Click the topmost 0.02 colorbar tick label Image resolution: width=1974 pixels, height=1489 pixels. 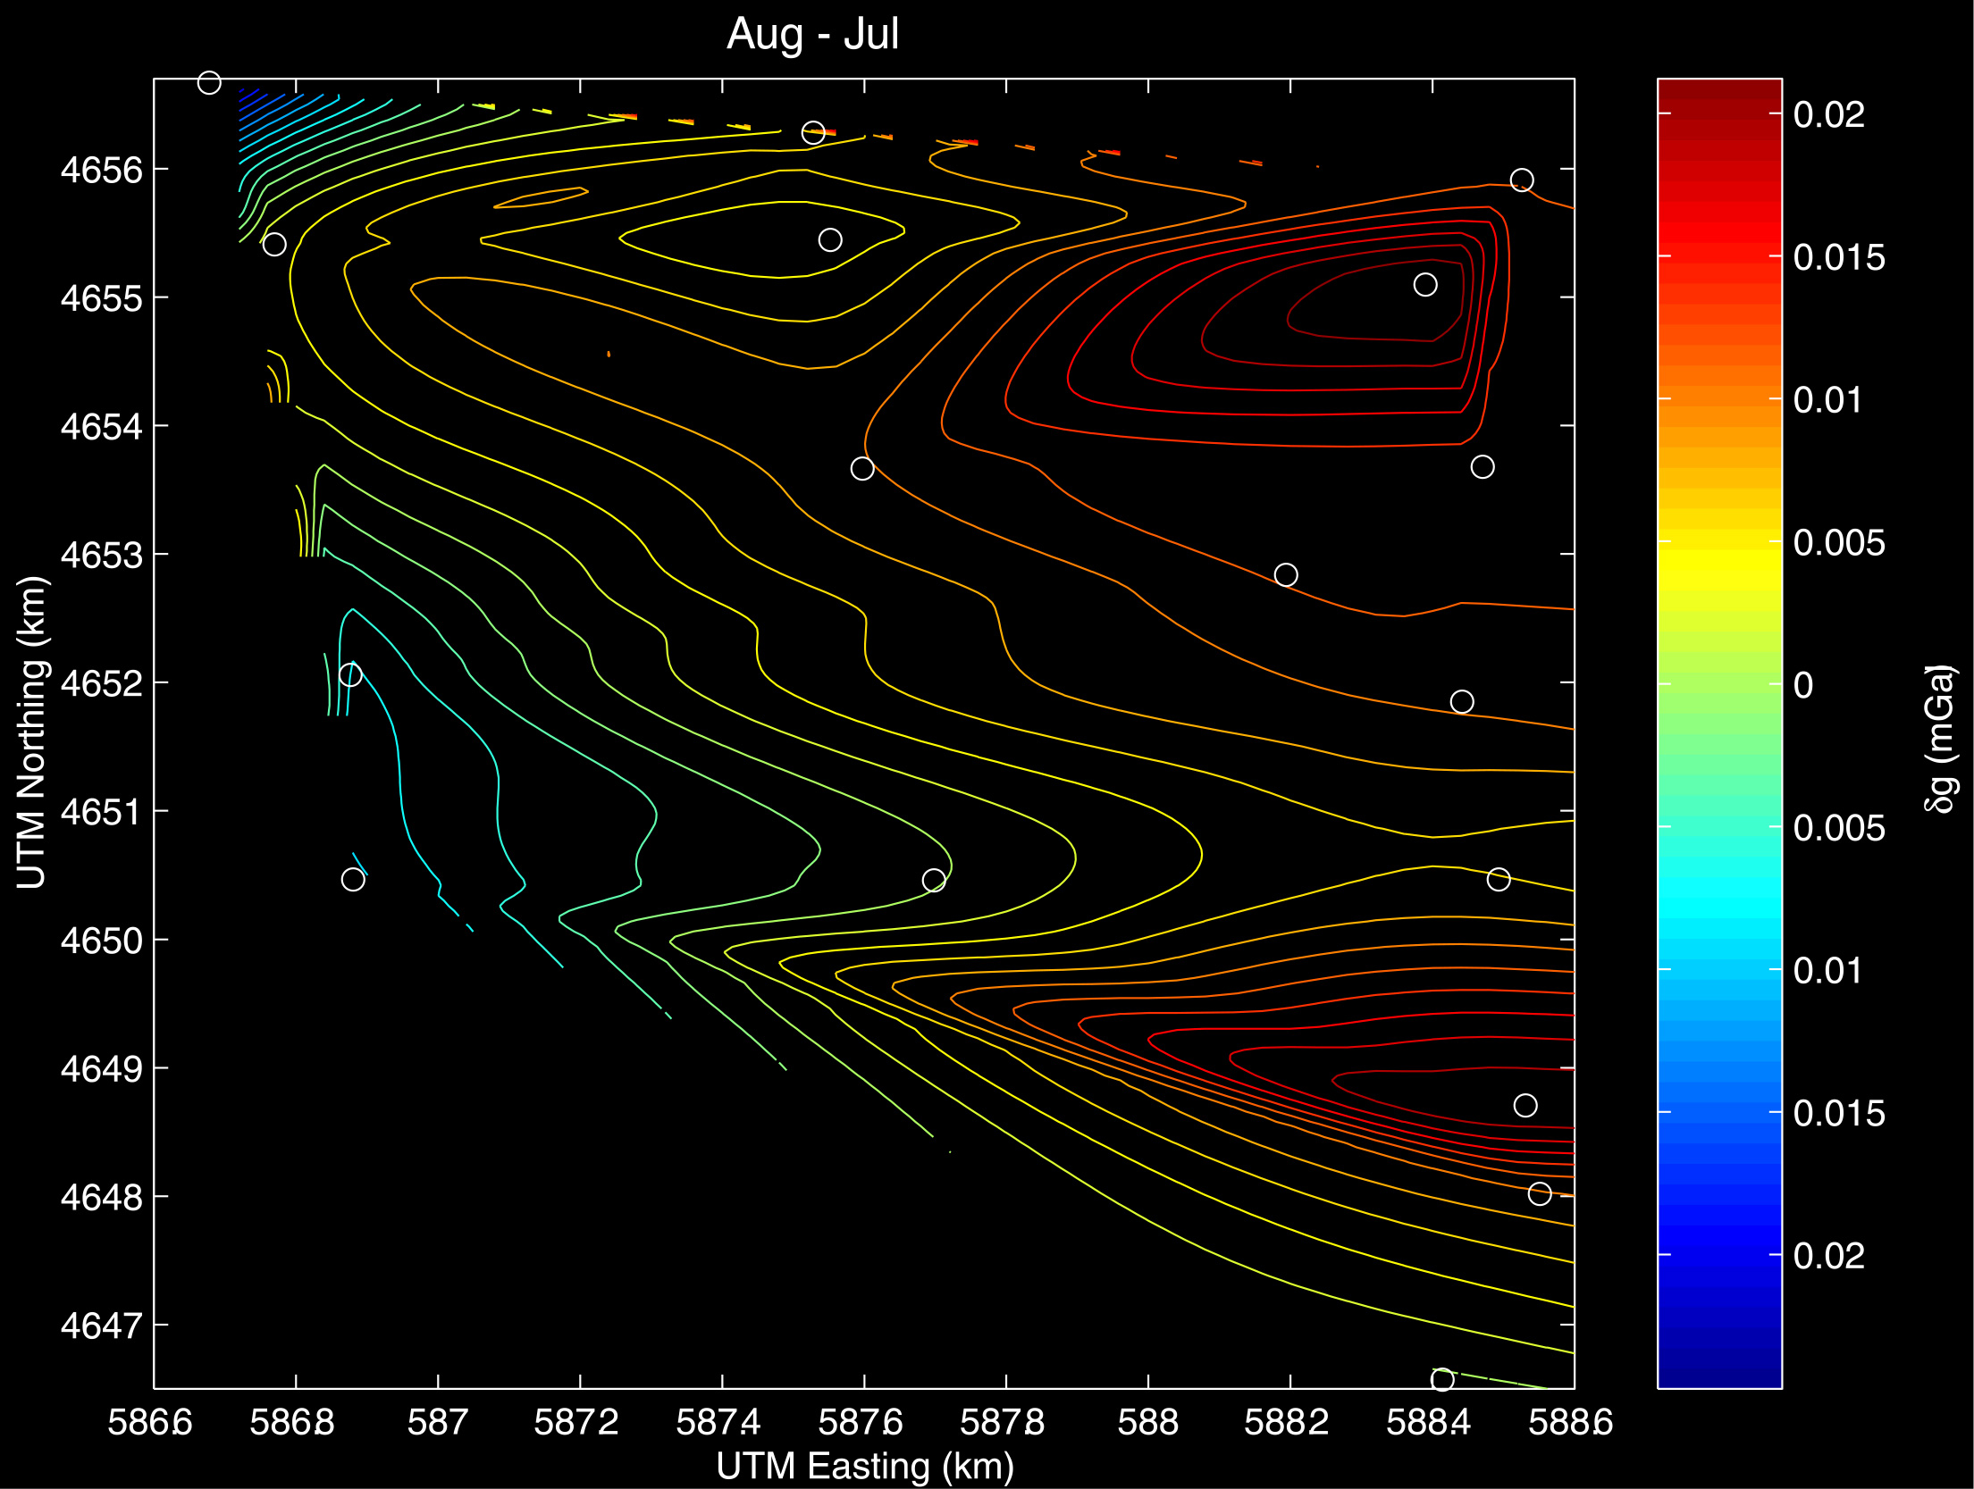click(1828, 114)
